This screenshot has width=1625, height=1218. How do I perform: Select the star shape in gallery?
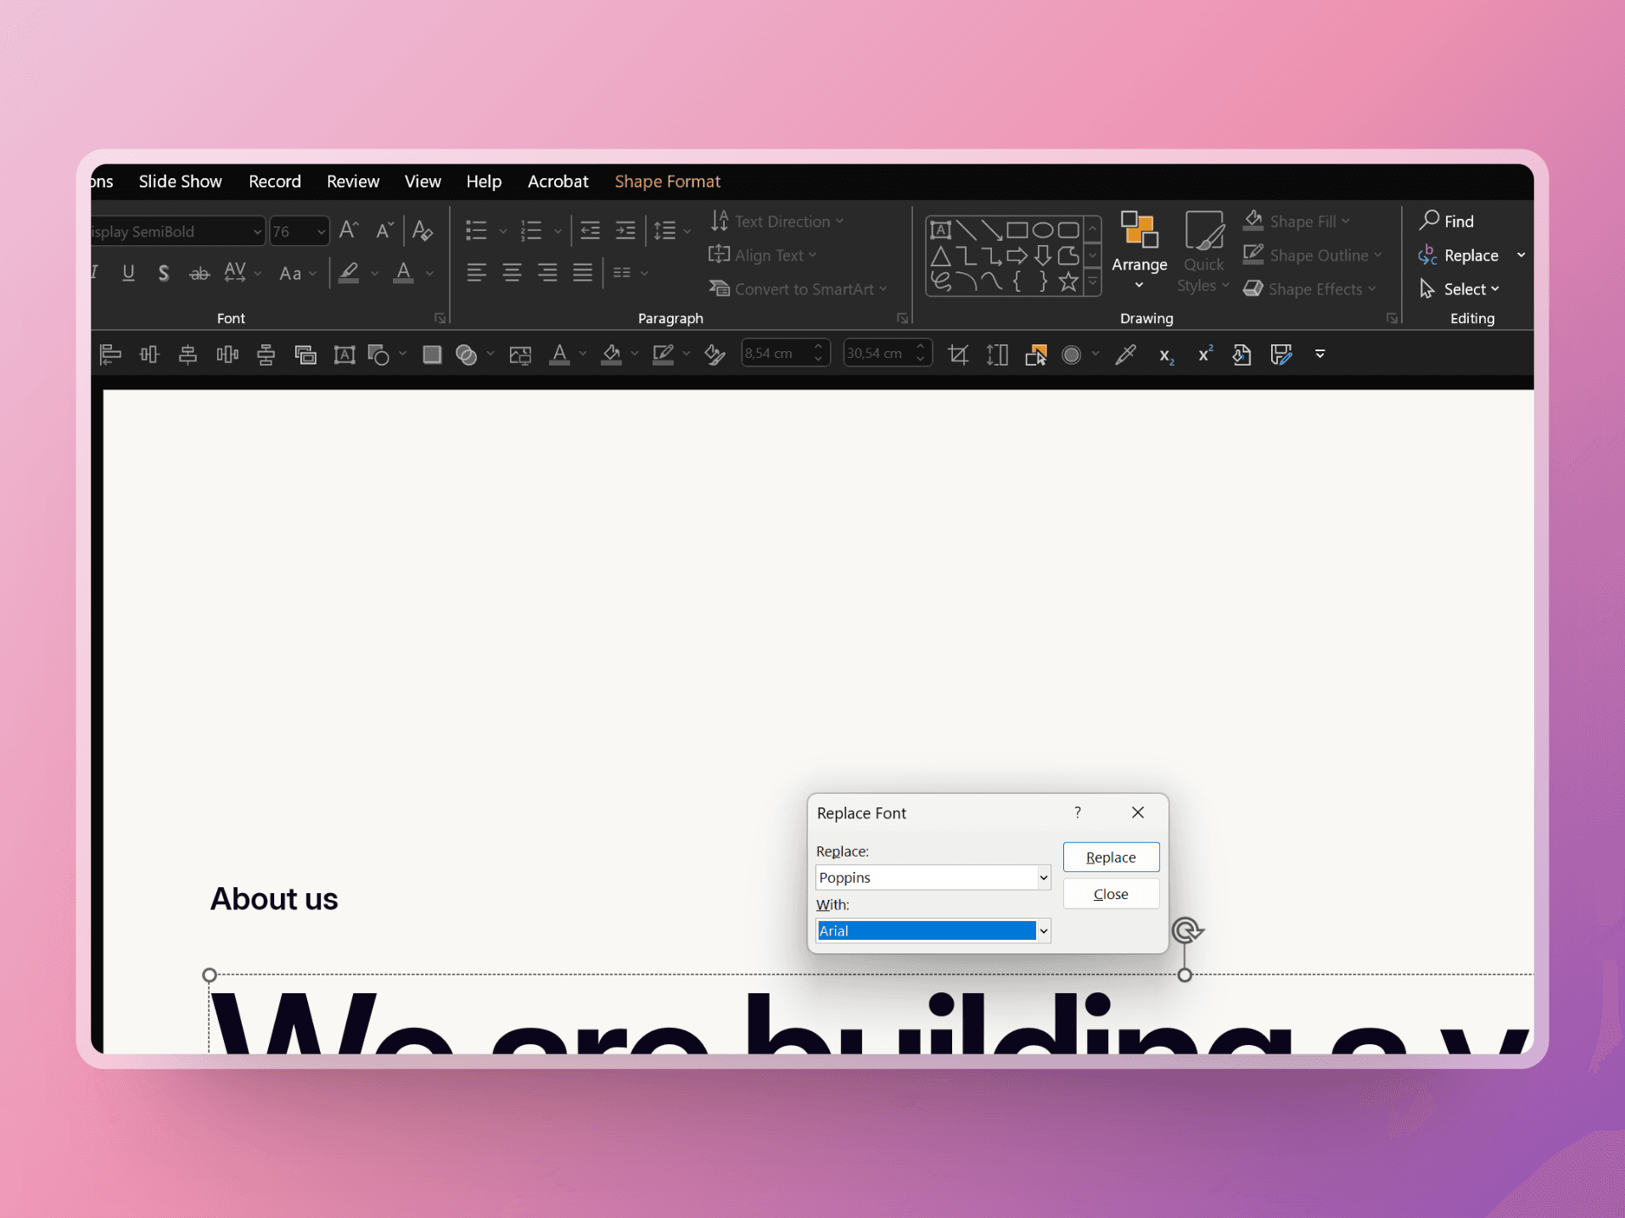[x=1068, y=281]
